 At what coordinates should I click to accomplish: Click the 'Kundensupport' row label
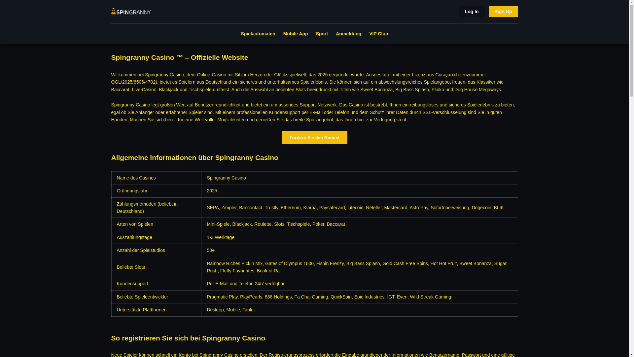point(132,284)
